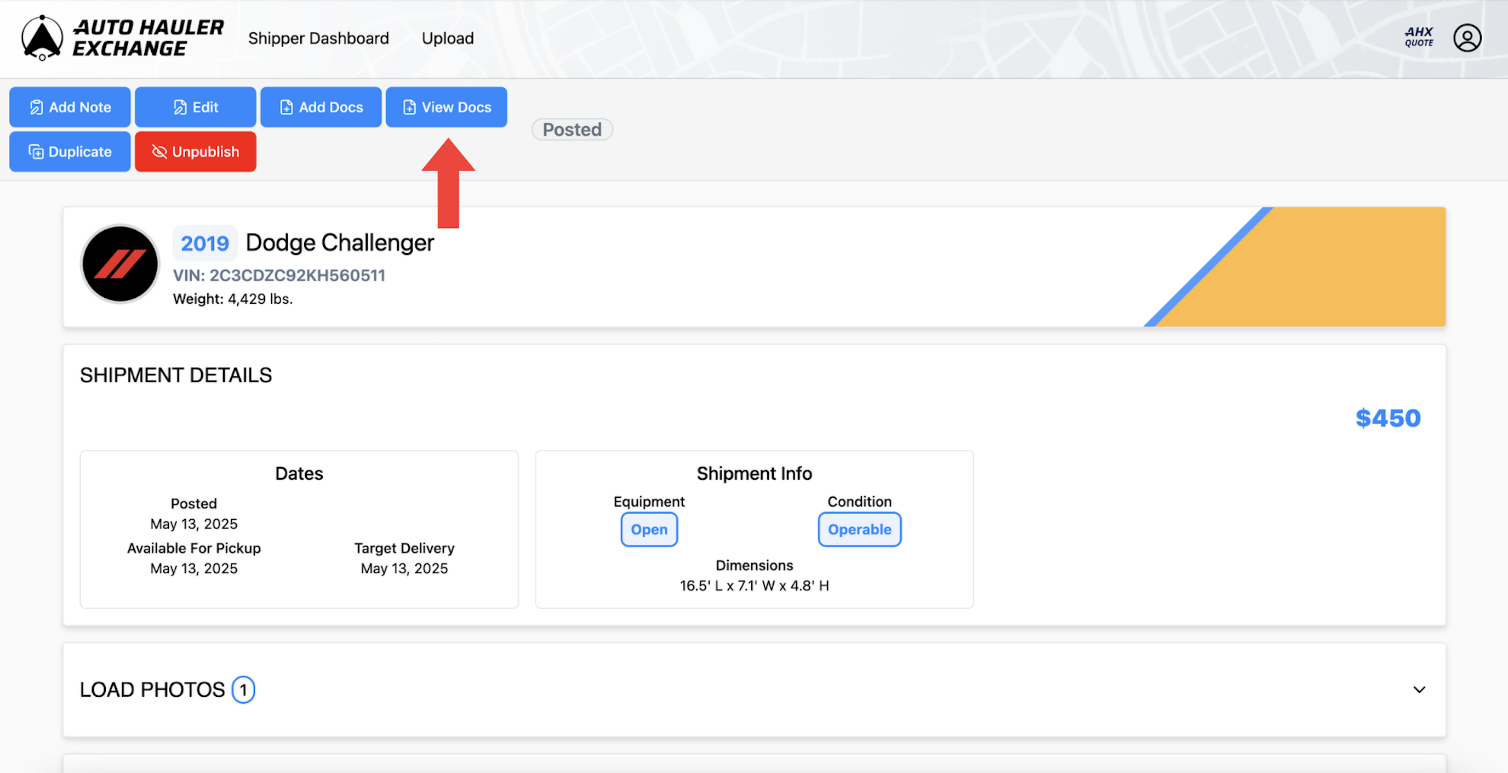This screenshot has height=773, width=1508.
Task: Open the user profile account icon
Action: point(1467,38)
